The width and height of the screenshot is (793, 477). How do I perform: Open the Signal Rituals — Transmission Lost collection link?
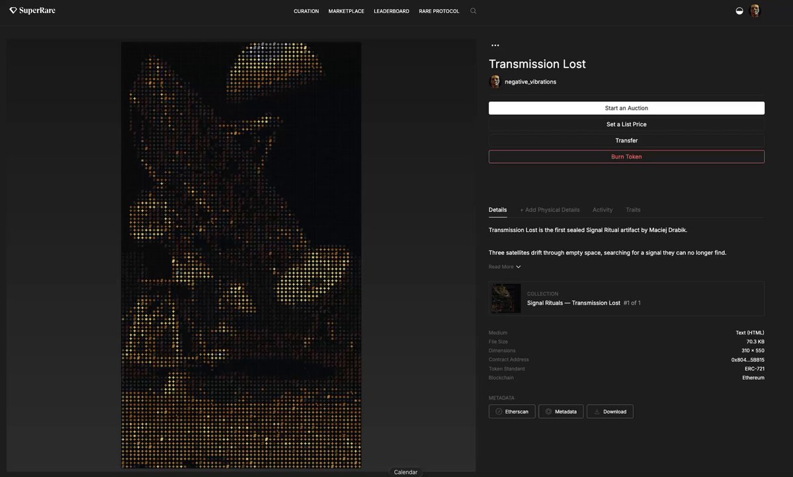tap(573, 303)
